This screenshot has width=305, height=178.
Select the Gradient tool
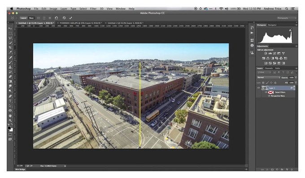10,81
